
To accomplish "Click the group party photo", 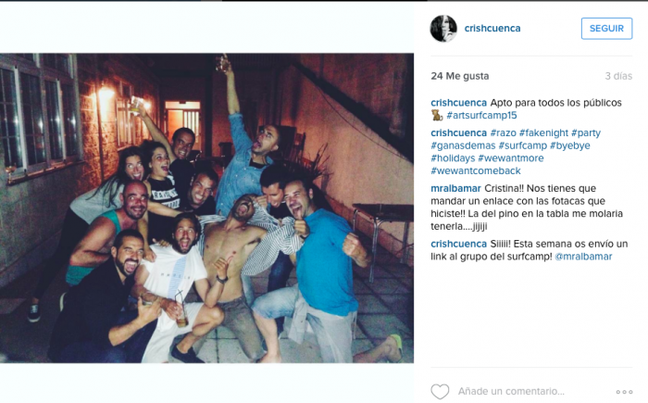I will pyautogui.click(x=206, y=208).
